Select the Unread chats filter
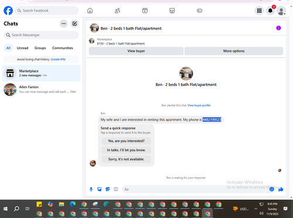293x218 pixels. tap(22, 48)
